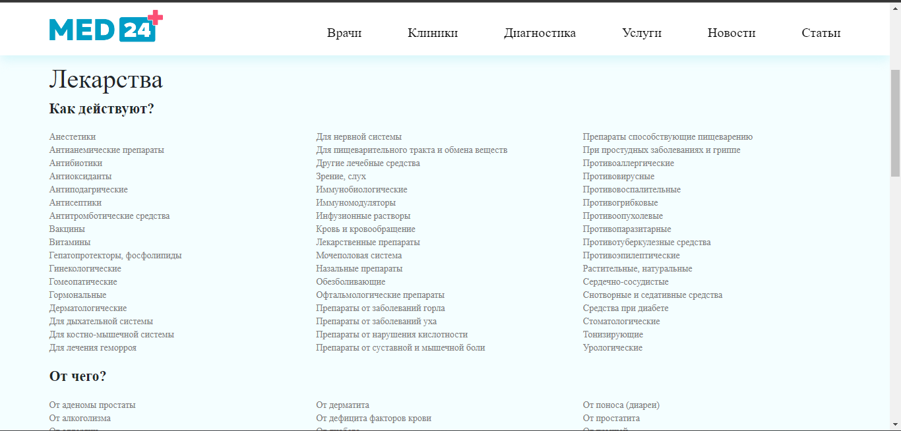
Task: Open the Витамины link
Action: pyautogui.click(x=70, y=243)
